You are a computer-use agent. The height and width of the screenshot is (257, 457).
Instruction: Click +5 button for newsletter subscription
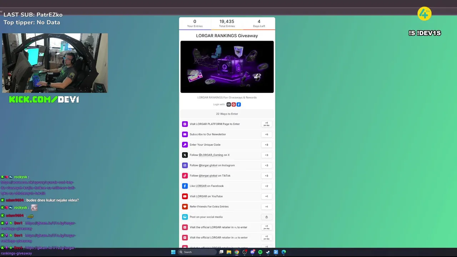(266, 134)
